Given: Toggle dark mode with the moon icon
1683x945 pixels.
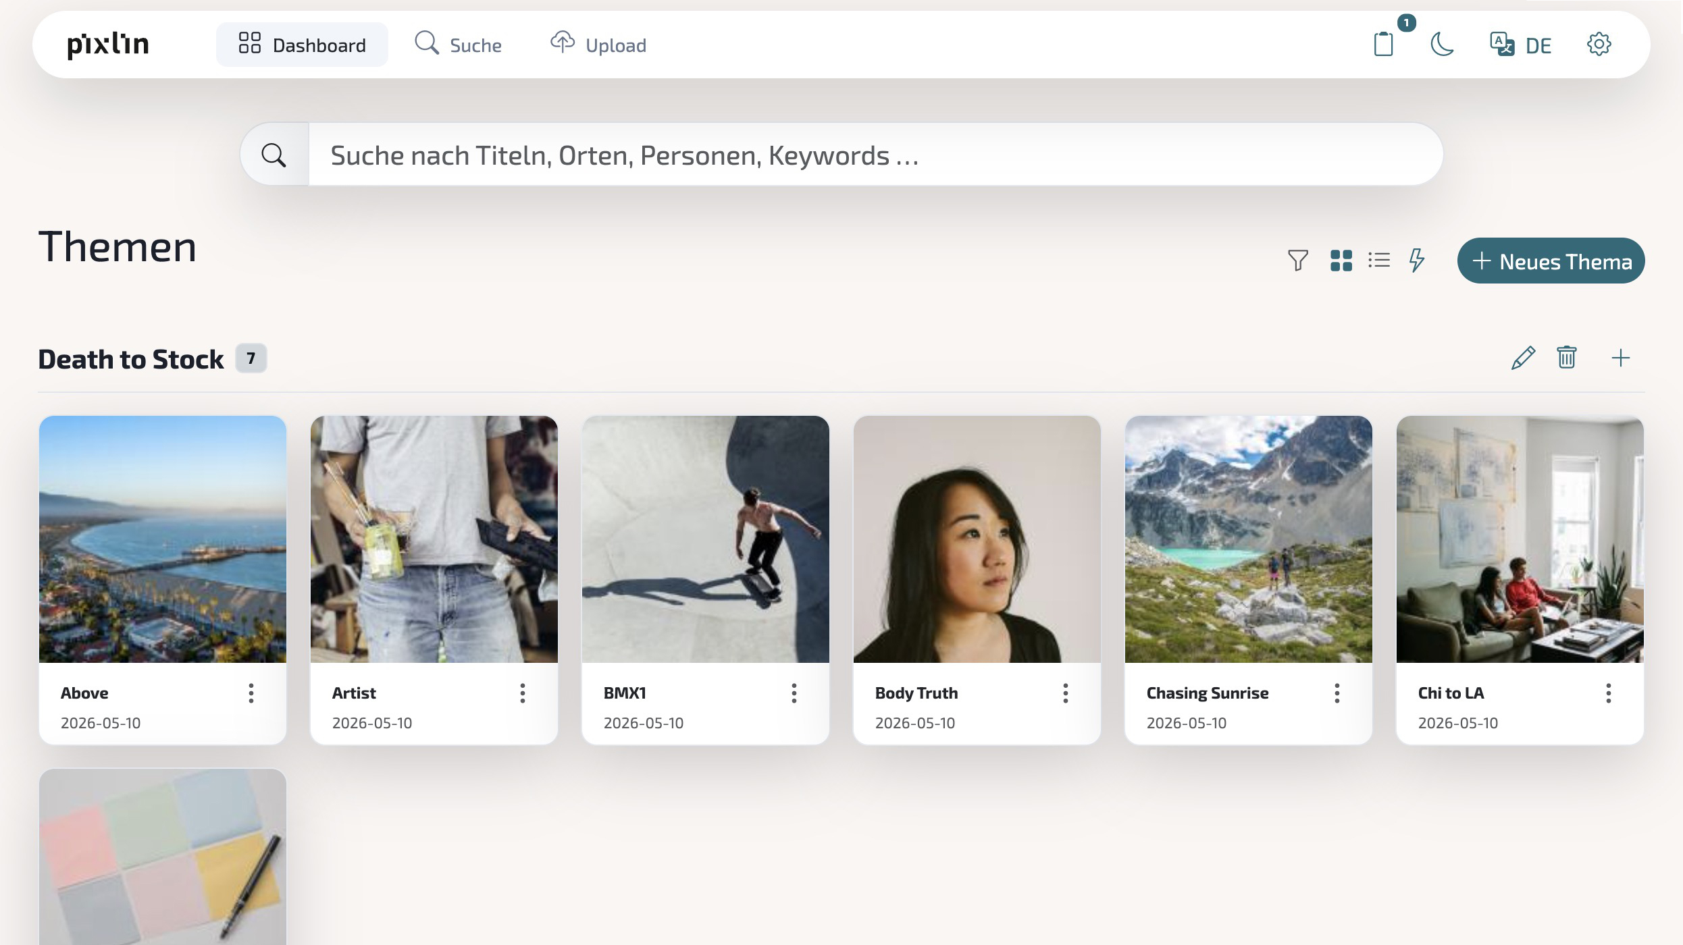Looking at the screenshot, I should pos(1442,45).
